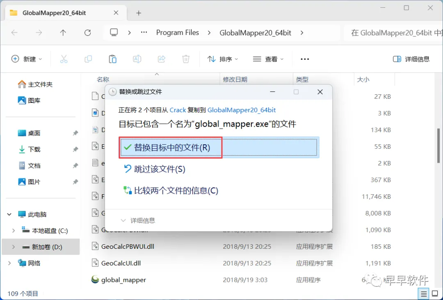Open the 排序 sort dropdown
Image resolution: width=443 pixels, height=300 pixels.
223,59
